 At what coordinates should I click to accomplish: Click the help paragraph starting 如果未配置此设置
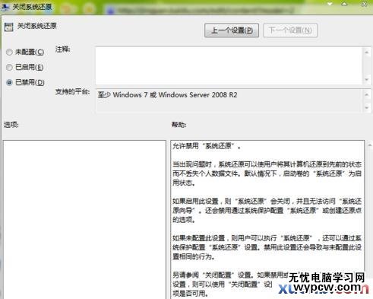267,247
